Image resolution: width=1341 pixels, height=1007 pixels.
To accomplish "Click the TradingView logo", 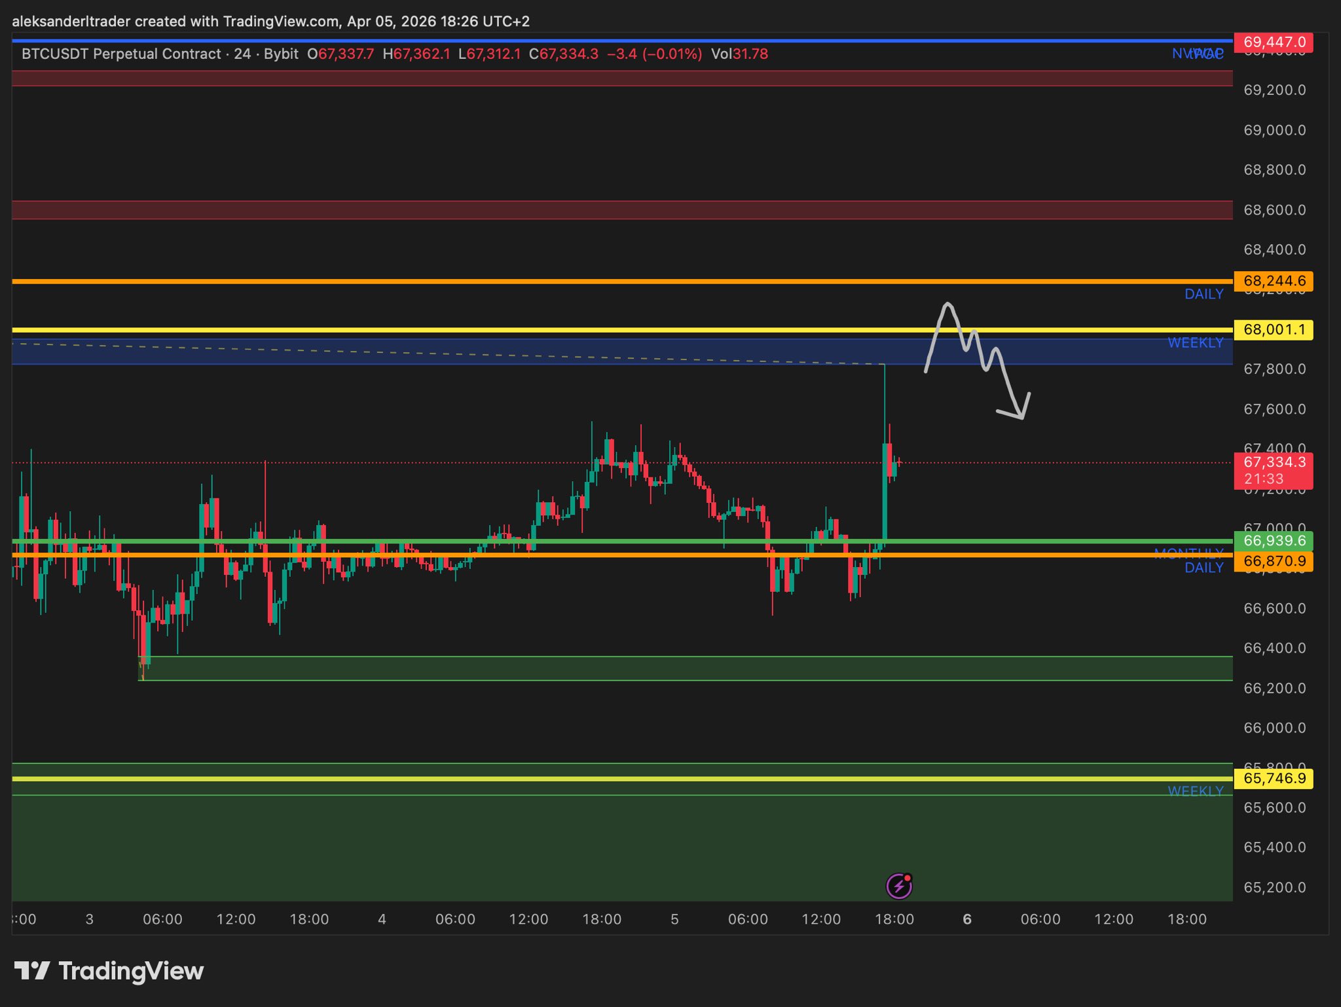I will tap(109, 970).
